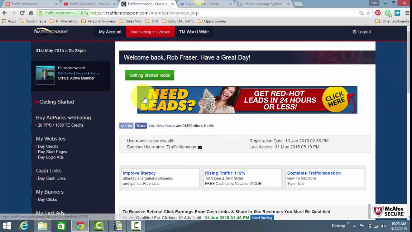412x232 pixels.
Task: Open the Windows Store taskbar icon
Action: coord(61,226)
